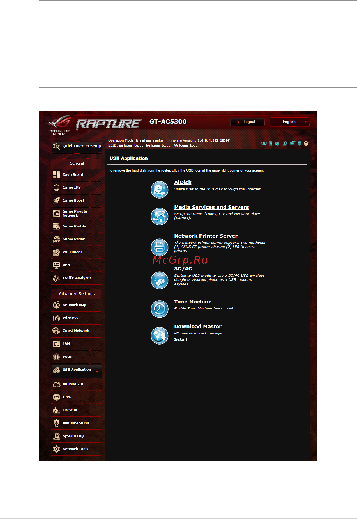Image resolution: width=357 pixels, height=519 pixels.
Task: Click the second SSID Welcome to... link
Action: point(158,145)
